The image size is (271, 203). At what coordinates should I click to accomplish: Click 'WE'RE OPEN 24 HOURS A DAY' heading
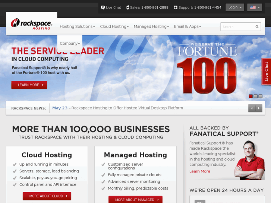point(227,190)
